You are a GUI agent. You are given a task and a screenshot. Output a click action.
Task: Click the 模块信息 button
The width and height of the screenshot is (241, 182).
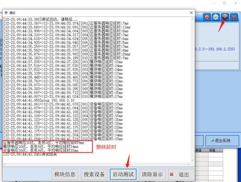coord(65,174)
